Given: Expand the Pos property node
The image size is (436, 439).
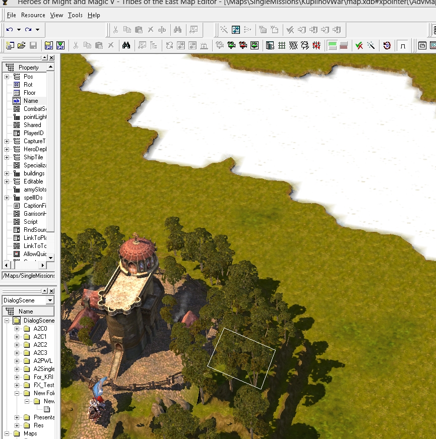Looking at the screenshot, I should click(7, 77).
